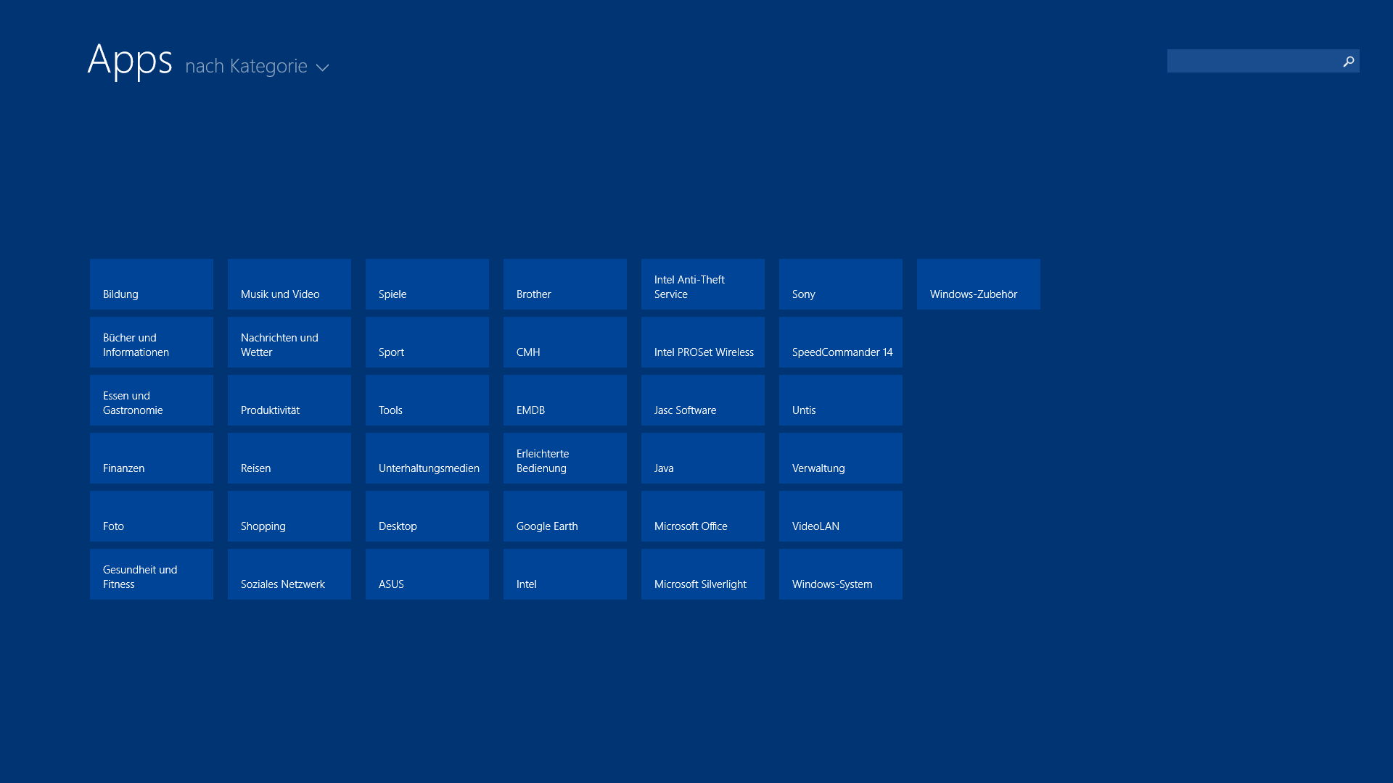Select the Sony category tile

point(840,284)
